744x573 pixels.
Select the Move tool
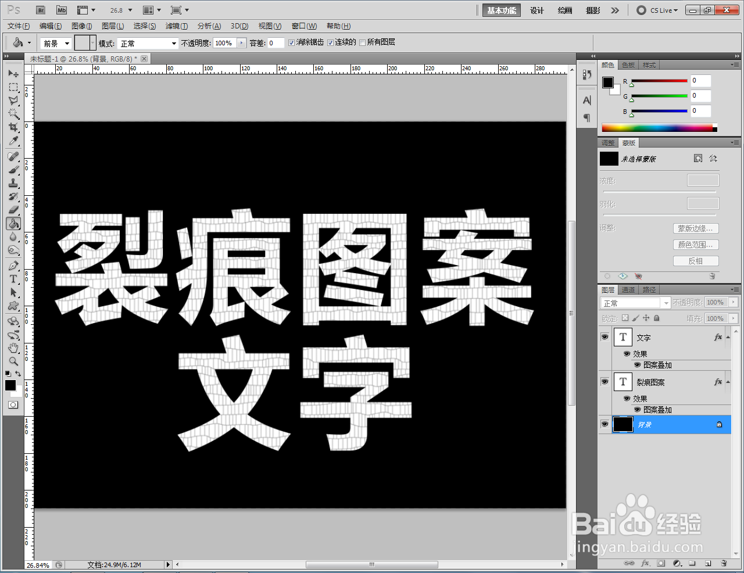tap(13, 73)
